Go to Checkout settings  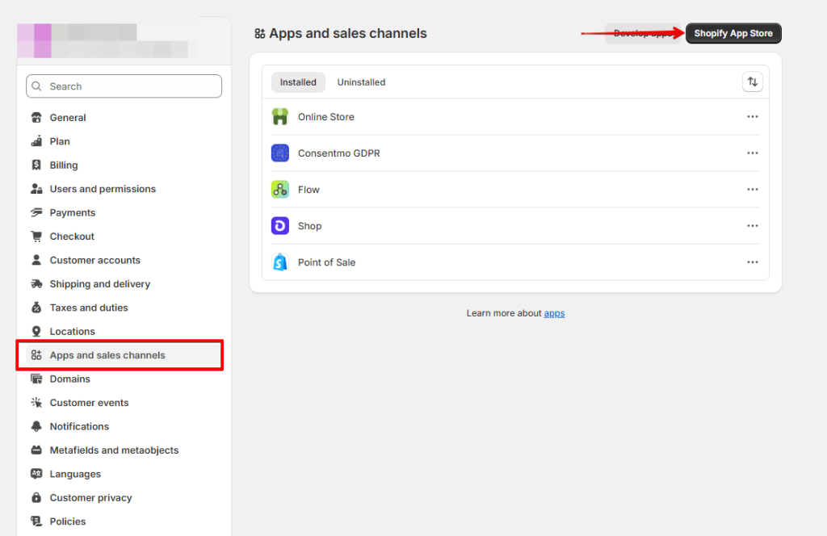[72, 236]
